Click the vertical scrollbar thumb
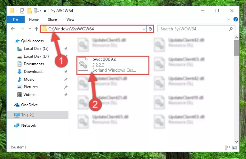This screenshot has height=159, width=246. click(236, 48)
